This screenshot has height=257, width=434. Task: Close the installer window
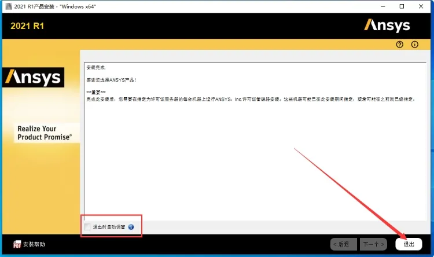421,6
